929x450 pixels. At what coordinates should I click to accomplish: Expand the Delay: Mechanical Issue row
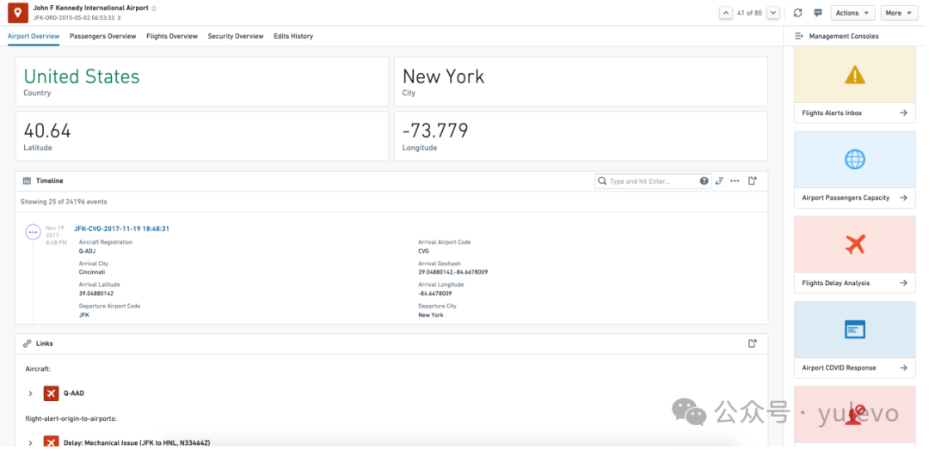[30, 442]
